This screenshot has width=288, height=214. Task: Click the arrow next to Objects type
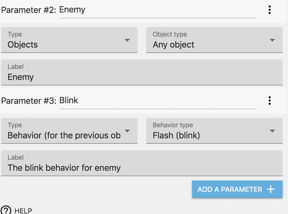coord(127,40)
